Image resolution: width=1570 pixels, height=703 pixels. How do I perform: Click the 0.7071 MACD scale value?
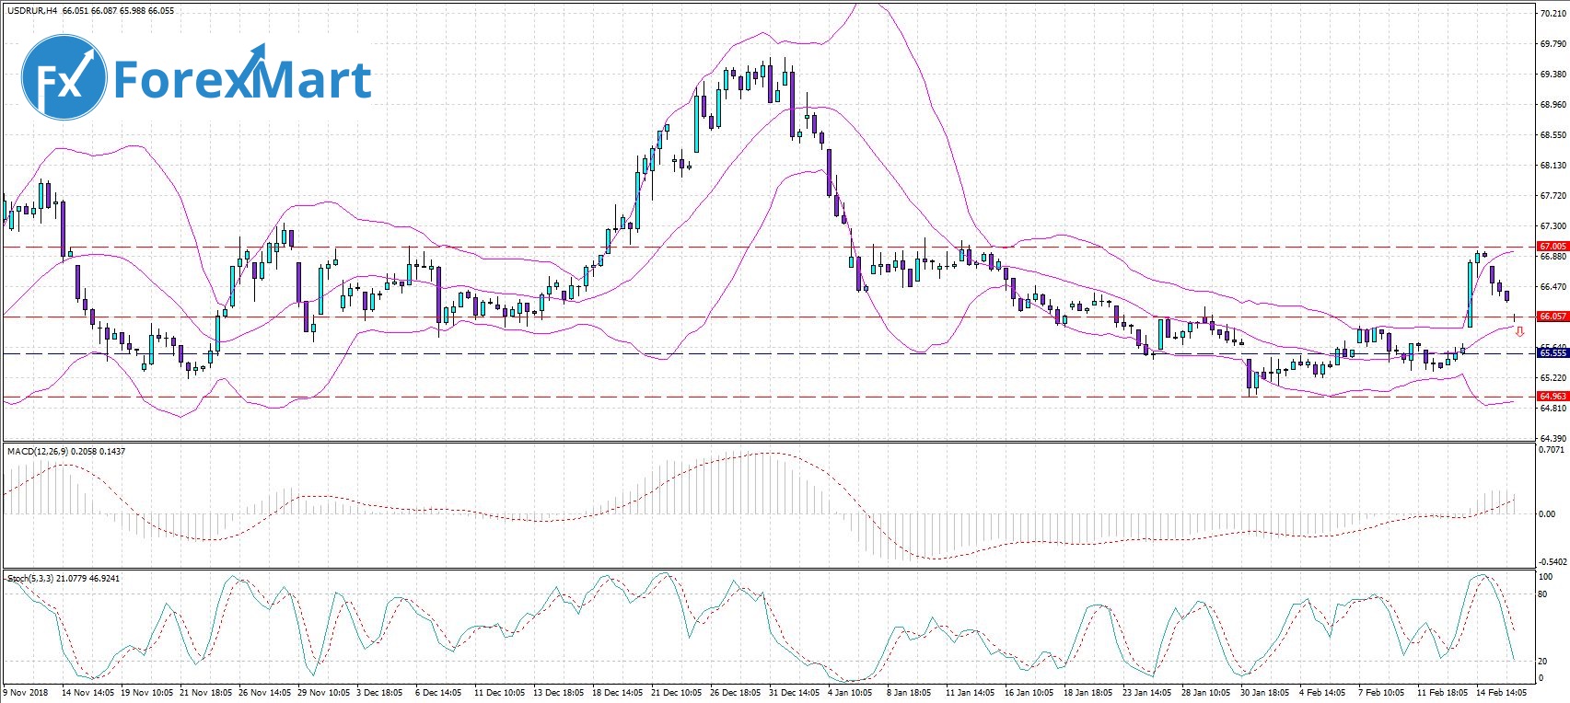point(1553,450)
